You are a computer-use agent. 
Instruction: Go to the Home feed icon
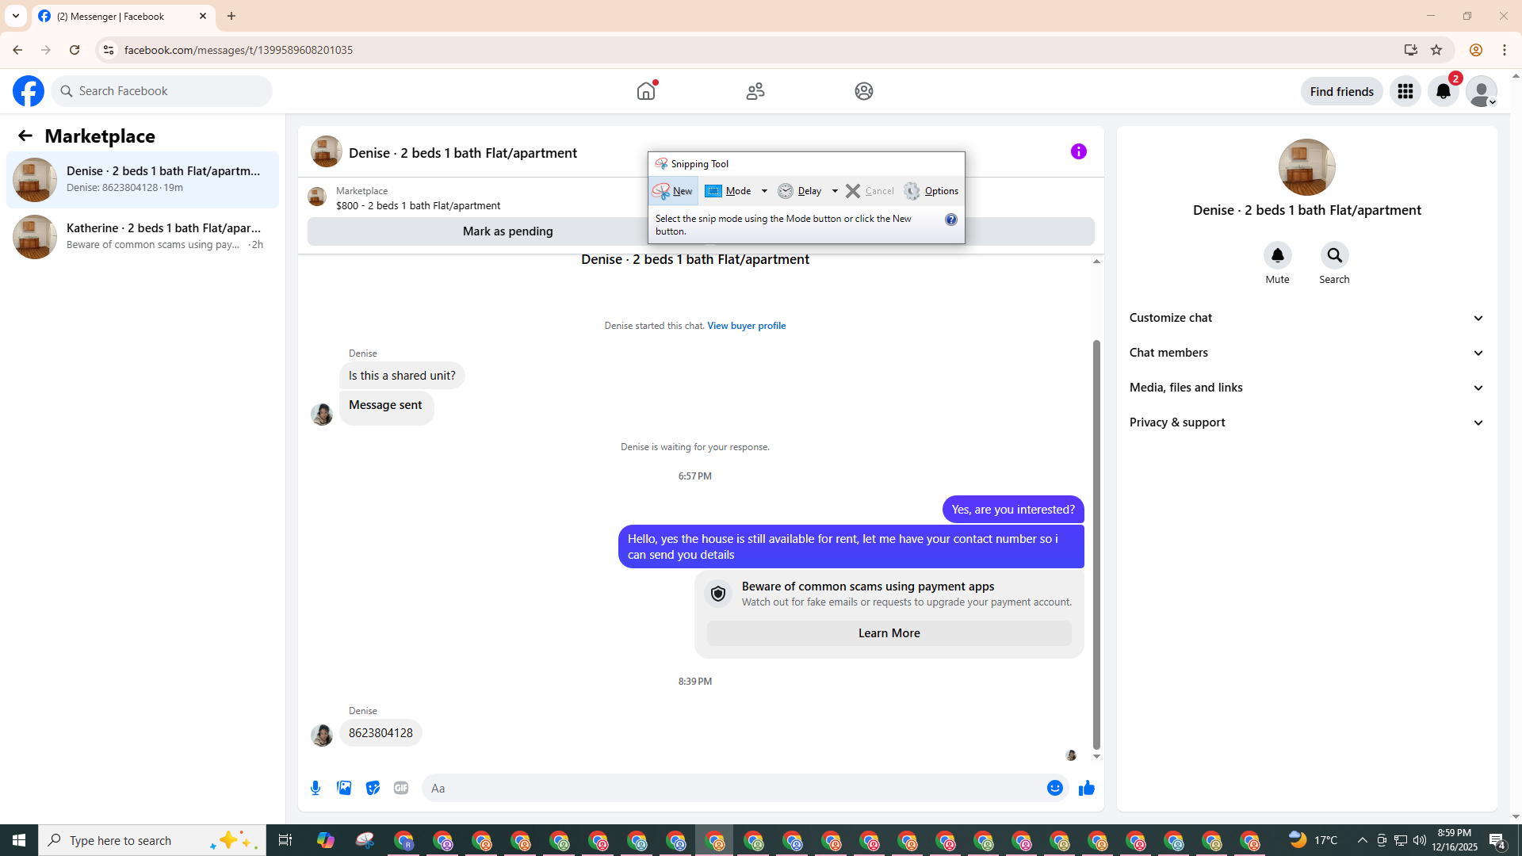point(646,91)
